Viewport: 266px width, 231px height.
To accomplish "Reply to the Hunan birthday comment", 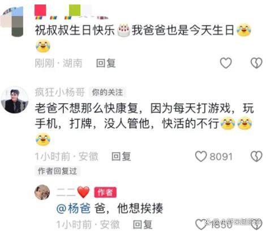I will click(x=106, y=63).
